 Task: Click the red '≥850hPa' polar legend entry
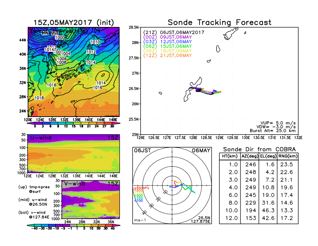[x=141, y=188]
